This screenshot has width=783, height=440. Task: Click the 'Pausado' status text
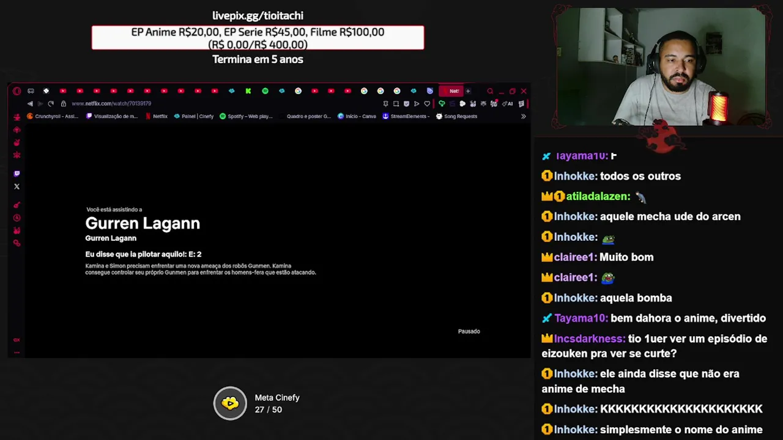pos(469,331)
